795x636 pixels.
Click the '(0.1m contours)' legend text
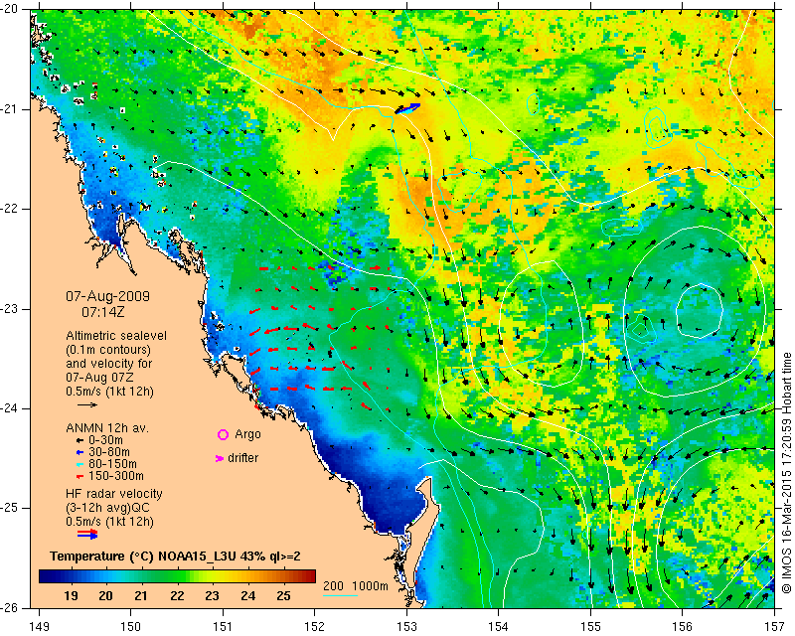click(108, 350)
